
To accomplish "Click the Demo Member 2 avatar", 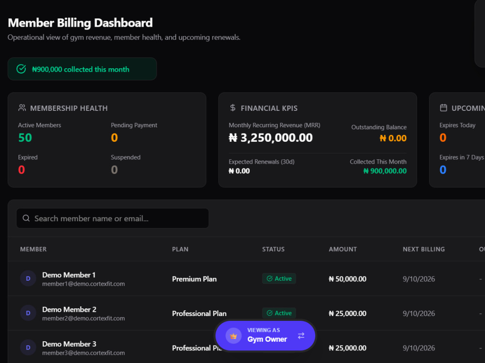I will pos(28,313).
